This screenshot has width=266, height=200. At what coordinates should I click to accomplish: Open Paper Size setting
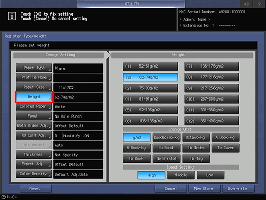click(x=34, y=87)
